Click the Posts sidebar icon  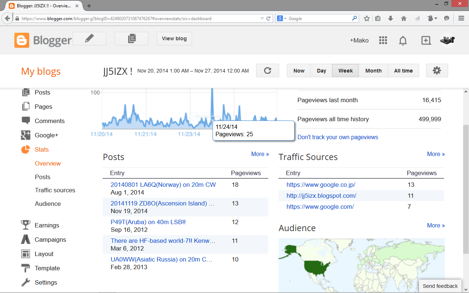click(x=26, y=92)
